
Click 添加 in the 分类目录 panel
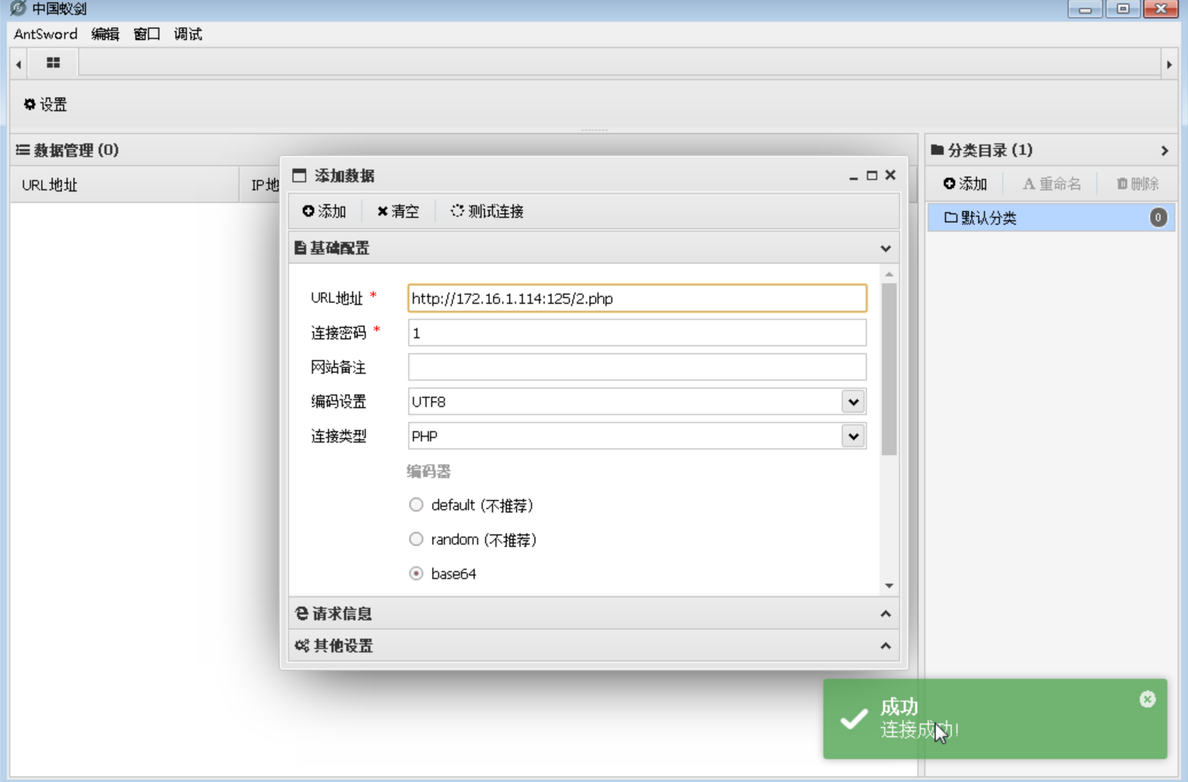pyautogui.click(x=965, y=183)
